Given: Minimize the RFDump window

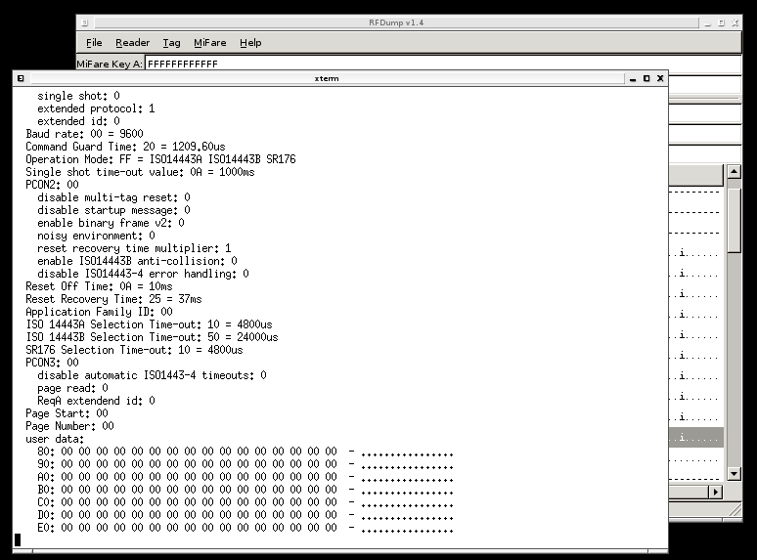Looking at the screenshot, I should (x=708, y=23).
